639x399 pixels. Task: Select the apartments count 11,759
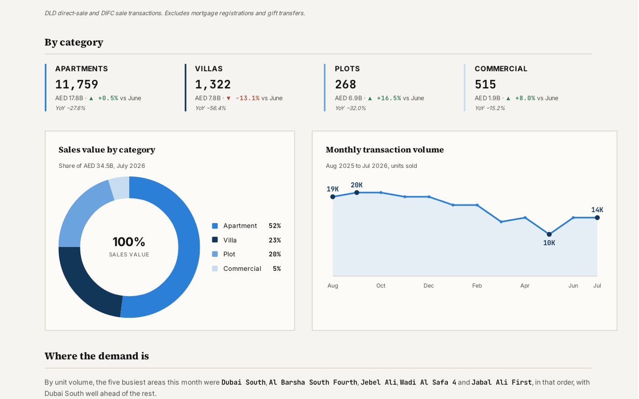pos(77,84)
